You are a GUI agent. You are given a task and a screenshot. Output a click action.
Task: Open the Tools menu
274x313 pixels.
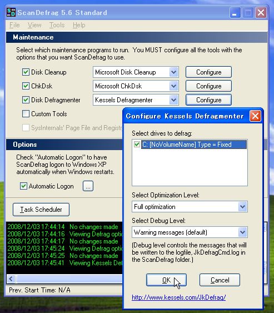(x=57, y=25)
